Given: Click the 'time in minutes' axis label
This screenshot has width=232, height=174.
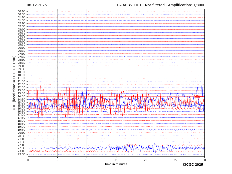Looking at the screenshot, I should 116,164.
